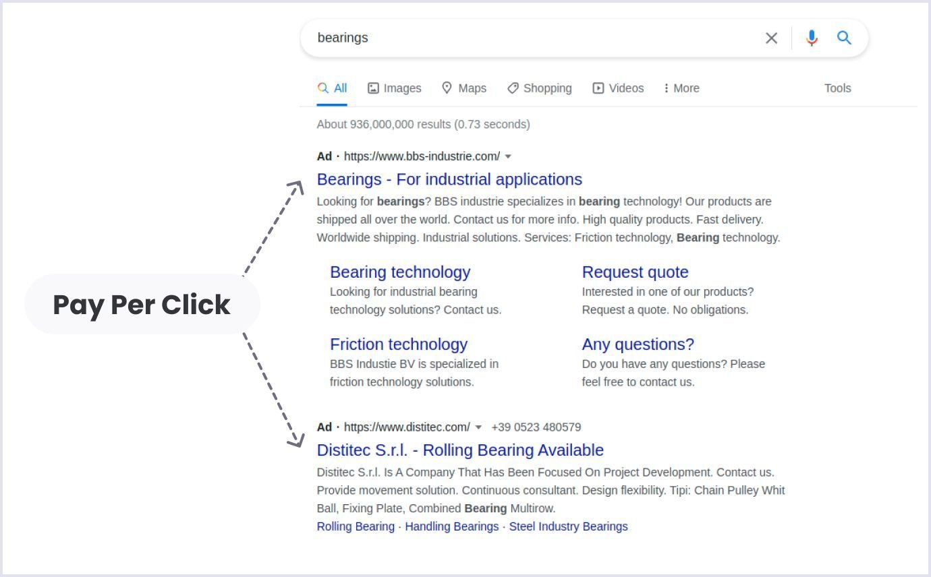Click the Shopping tag icon
Viewport: 931px width, 577px height.
[513, 88]
